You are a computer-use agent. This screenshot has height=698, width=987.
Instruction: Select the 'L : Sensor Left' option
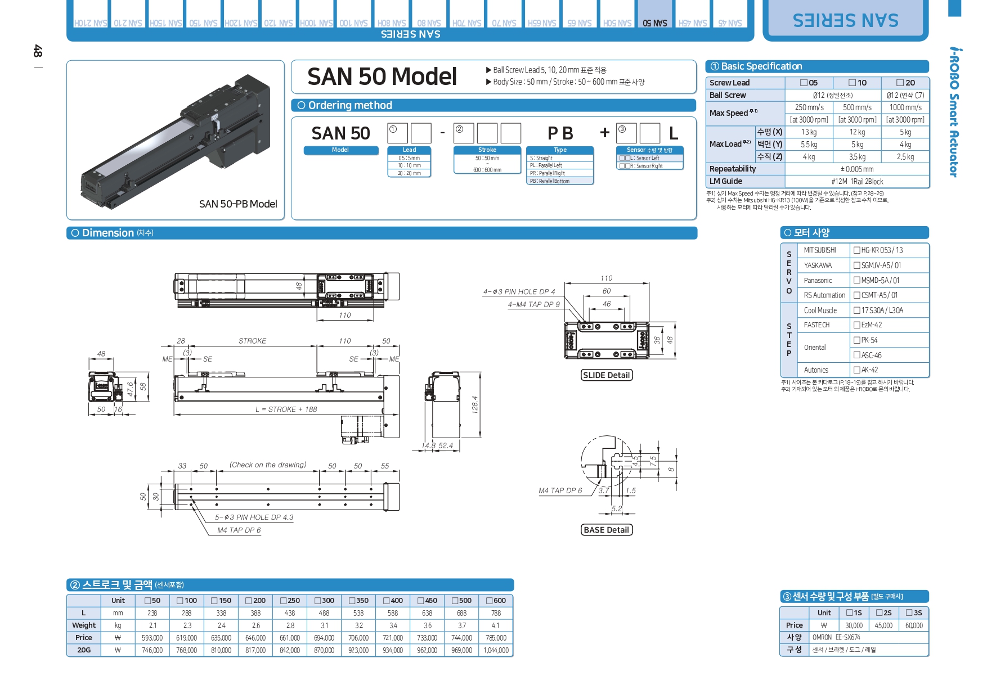click(x=649, y=158)
